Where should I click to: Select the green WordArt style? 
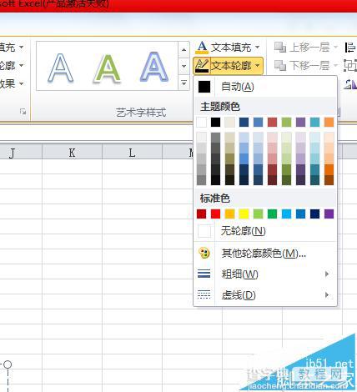point(108,68)
